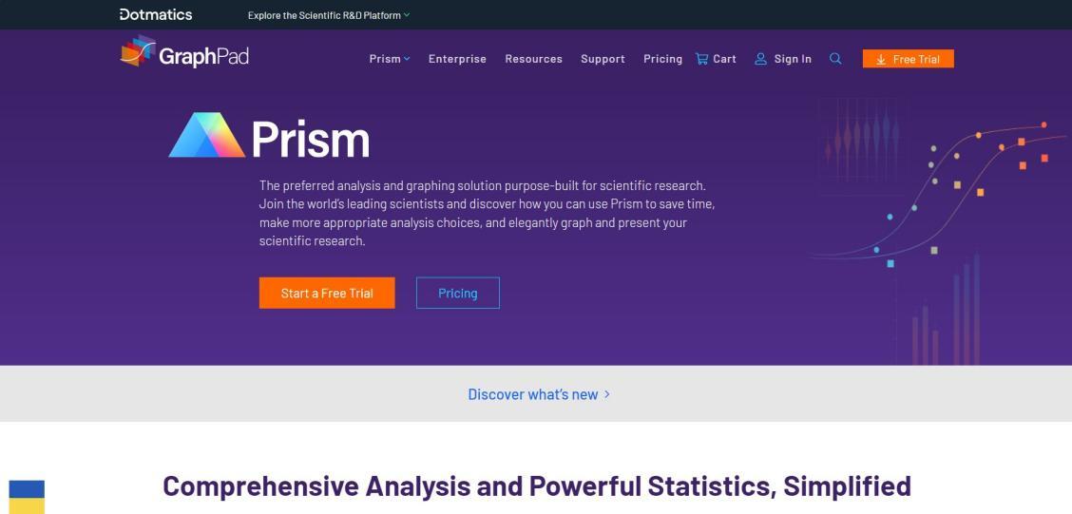Click the Start a Free Trial button
Viewport: 1072px width, 514px height.
coord(327,293)
